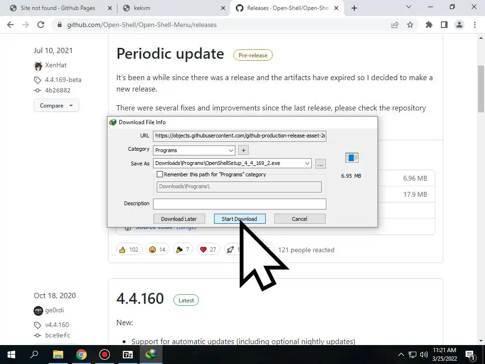
Task: Switch to Site not found GitHub Pages tab
Action: point(58,8)
